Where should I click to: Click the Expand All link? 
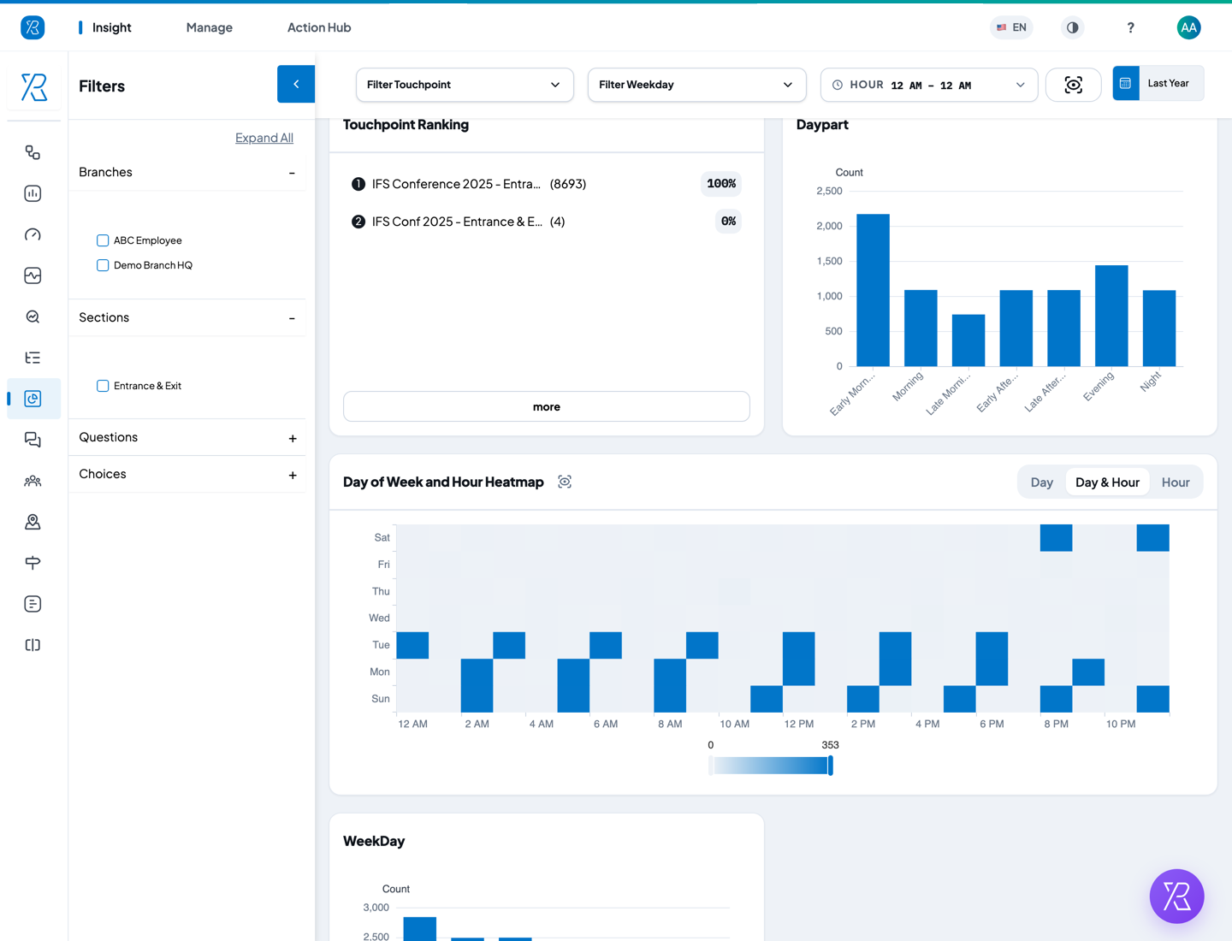[x=264, y=138]
